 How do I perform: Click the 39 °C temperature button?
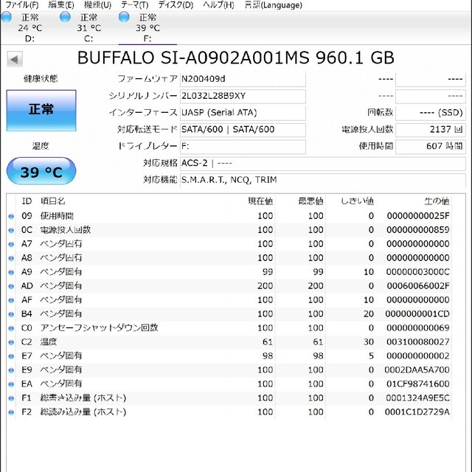[41, 171]
